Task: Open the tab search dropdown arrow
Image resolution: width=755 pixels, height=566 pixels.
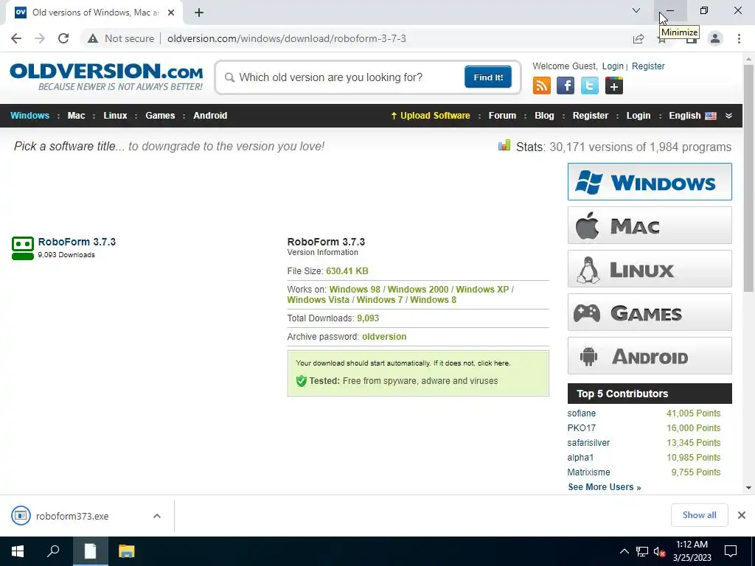Action: pos(636,10)
